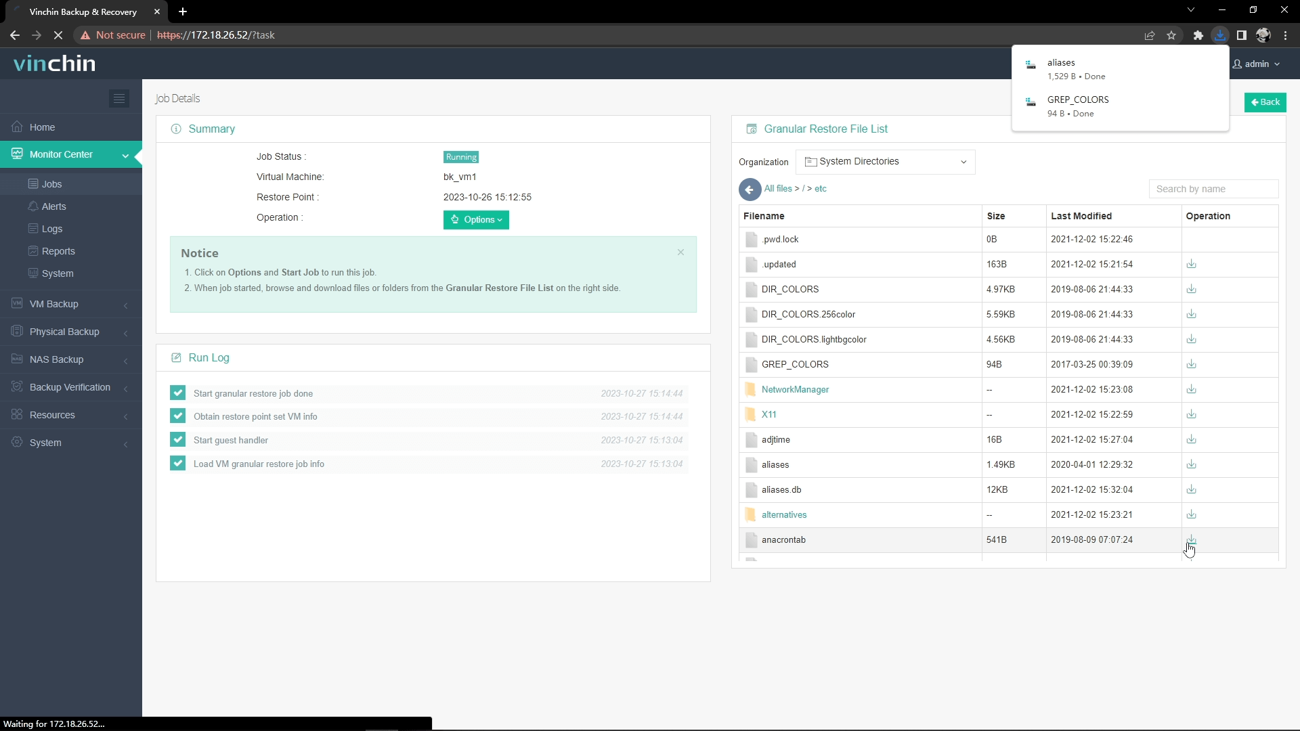Download the anacrontab file
This screenshot has height=731, width=1300.
(x=1192, y=539)
